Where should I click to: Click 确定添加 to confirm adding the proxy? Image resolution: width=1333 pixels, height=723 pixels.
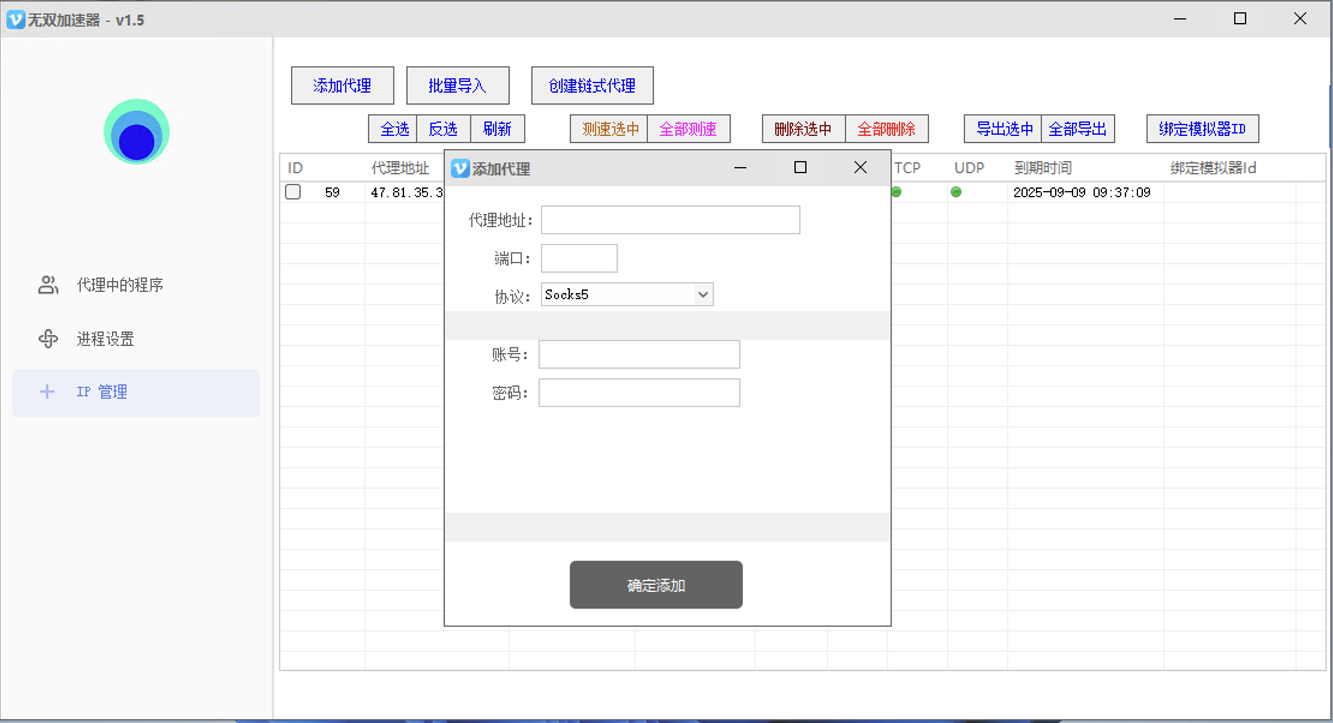[655, 585]
